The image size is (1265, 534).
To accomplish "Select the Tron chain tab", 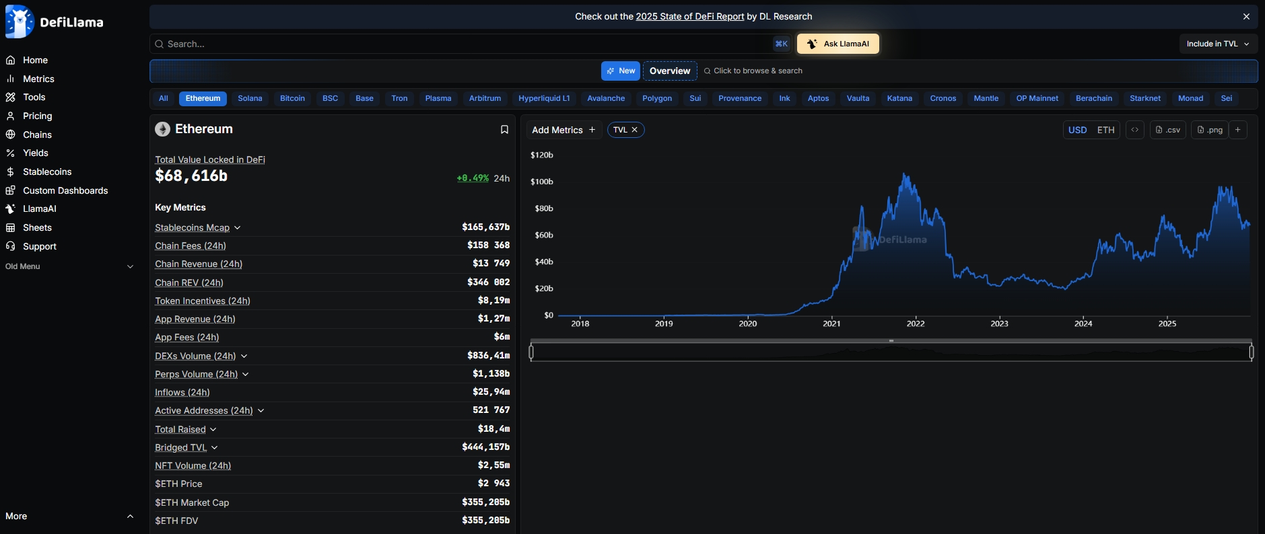I will (x=399, y=98).
